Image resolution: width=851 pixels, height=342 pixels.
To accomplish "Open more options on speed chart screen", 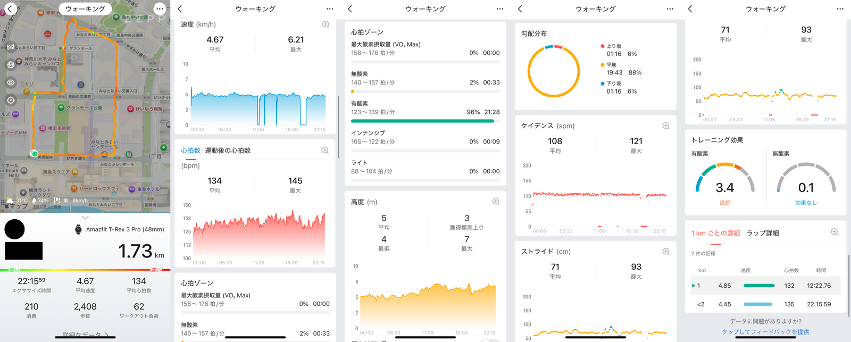I will point(330,9).
